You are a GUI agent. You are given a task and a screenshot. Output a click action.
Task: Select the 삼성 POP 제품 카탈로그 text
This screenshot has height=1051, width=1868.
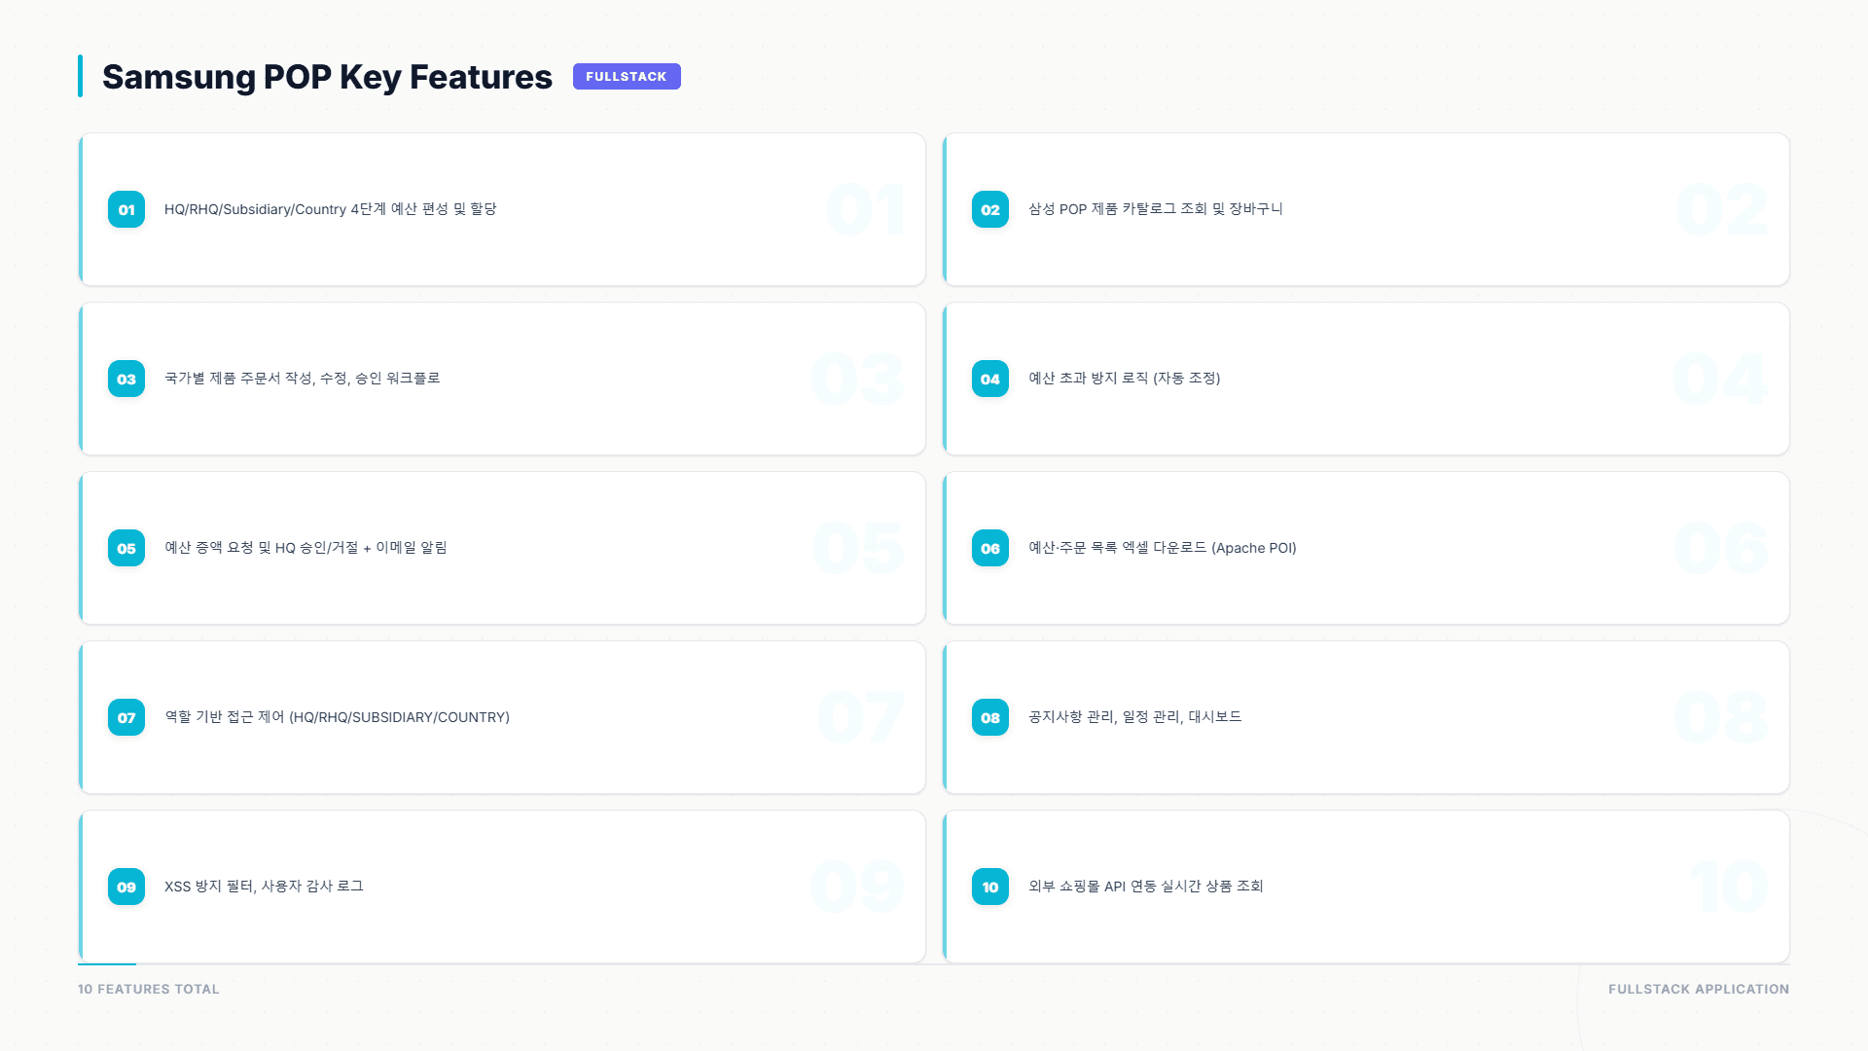(x=1155, y=209)
